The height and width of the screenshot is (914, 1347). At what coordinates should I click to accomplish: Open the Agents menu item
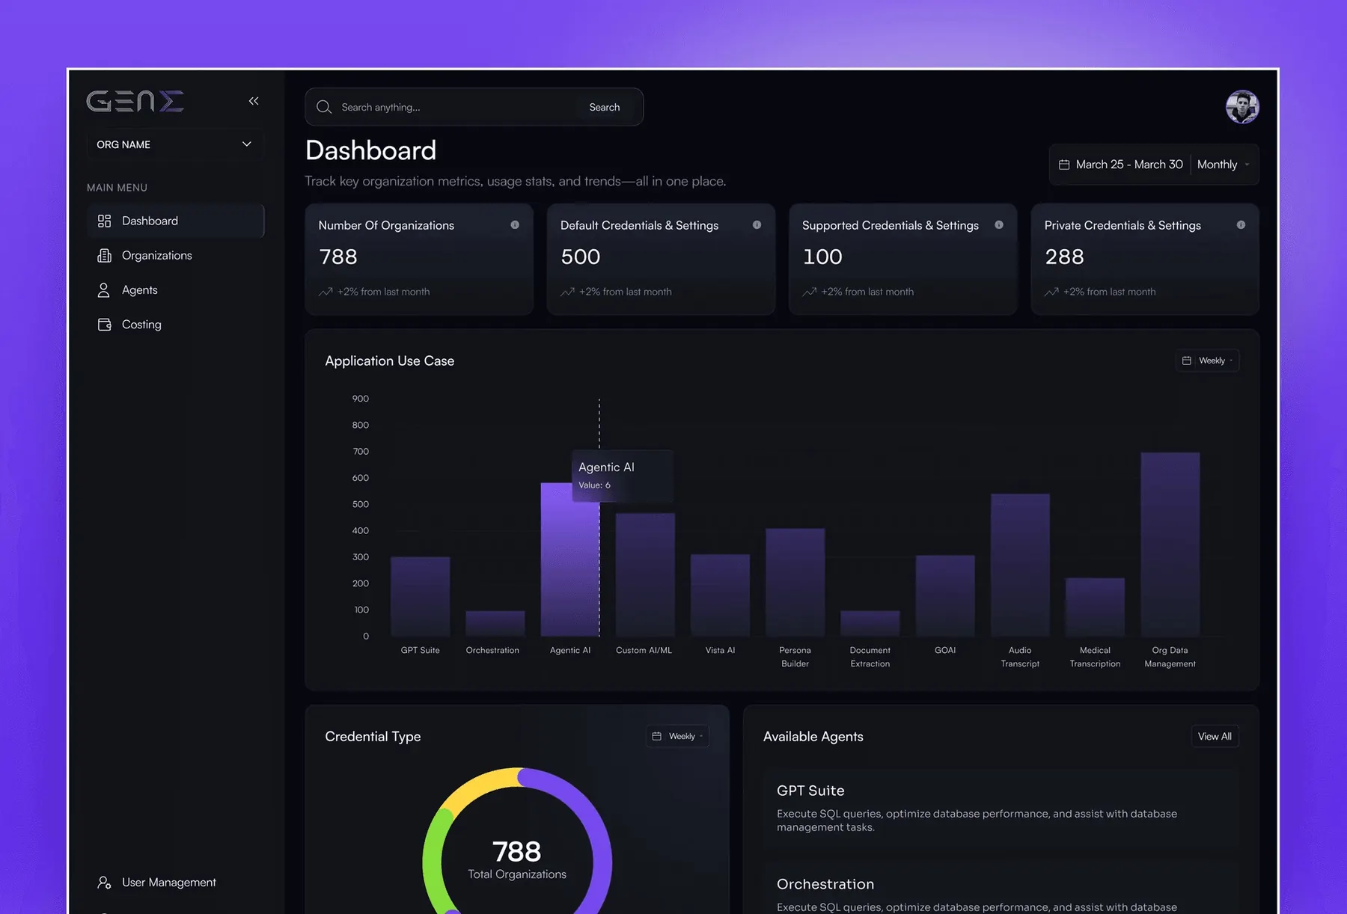click(176, 290)
